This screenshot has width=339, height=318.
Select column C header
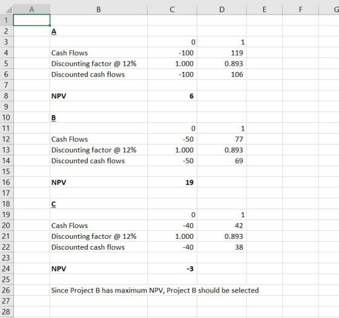point(172,10)
